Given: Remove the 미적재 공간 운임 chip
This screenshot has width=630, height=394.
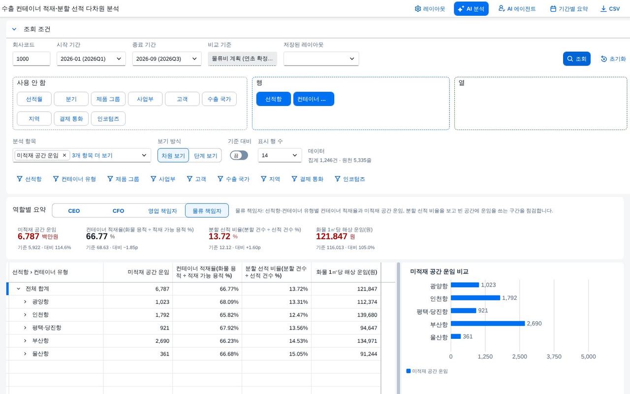Looking at the screenshot, I should pos(64,155).
